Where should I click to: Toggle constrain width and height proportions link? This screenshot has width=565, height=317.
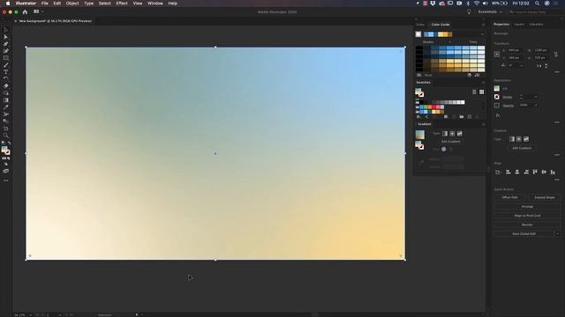[556, 54]
